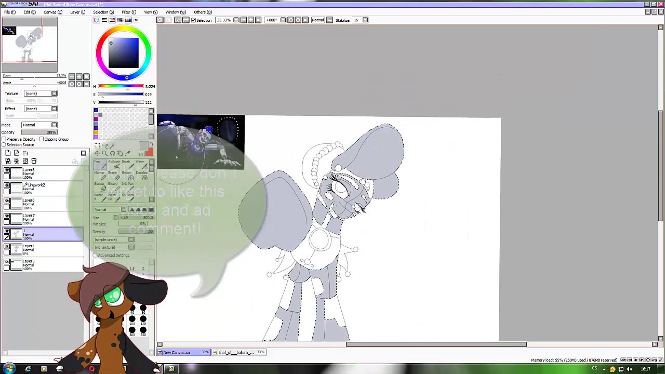
Task: Switch to the fnaf_sl__ballora tab
Action: coord(240,352)
